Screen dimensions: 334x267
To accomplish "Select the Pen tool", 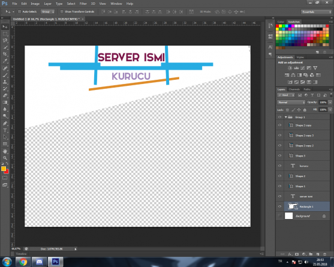I will click(x=5, y=123).
